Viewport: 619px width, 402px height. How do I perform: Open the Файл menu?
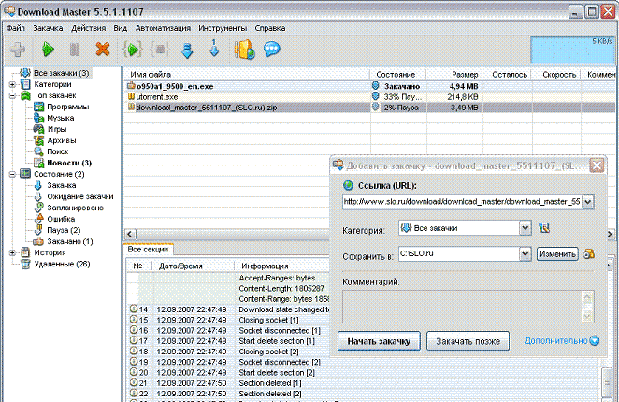click(16, 28)
